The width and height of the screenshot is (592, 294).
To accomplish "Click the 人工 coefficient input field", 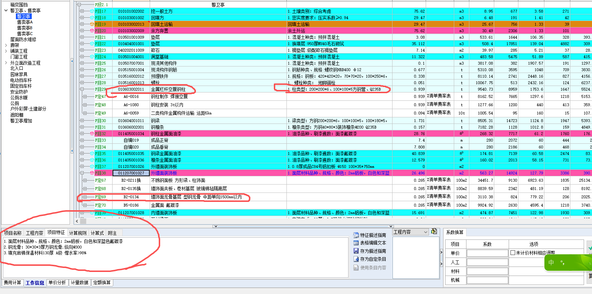I will [x=487, y=262].
